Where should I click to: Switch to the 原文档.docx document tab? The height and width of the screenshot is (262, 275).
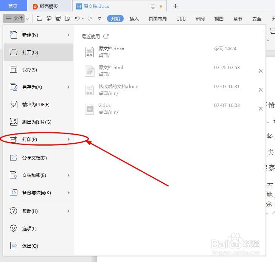click(x=120, y=6)
